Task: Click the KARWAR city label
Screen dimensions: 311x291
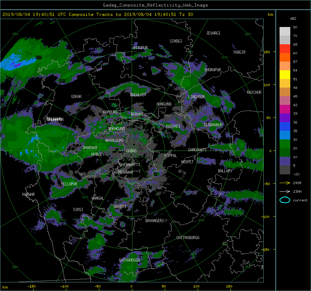Action: pyautogui.click(x=28, y=194)
